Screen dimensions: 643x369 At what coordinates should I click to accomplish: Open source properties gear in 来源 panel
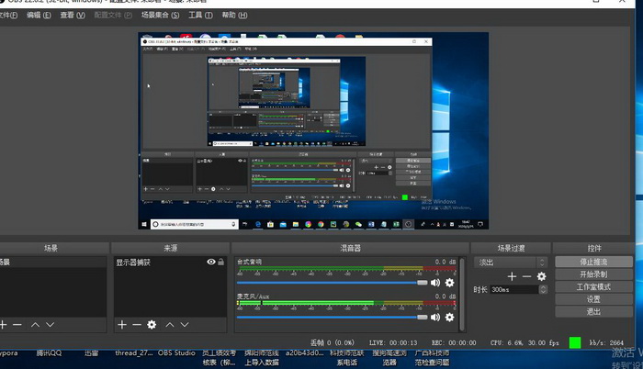pyautogui.click(x=152, y=325)
